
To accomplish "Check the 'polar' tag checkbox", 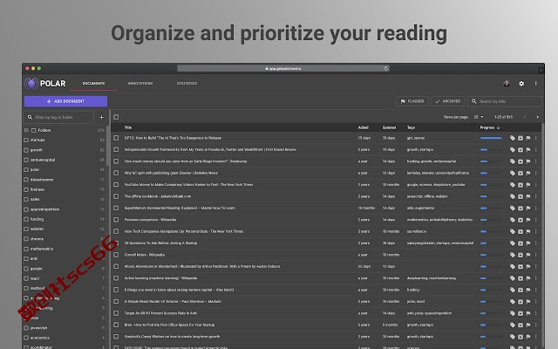I will pyautogui.click(x=26, y=170).
